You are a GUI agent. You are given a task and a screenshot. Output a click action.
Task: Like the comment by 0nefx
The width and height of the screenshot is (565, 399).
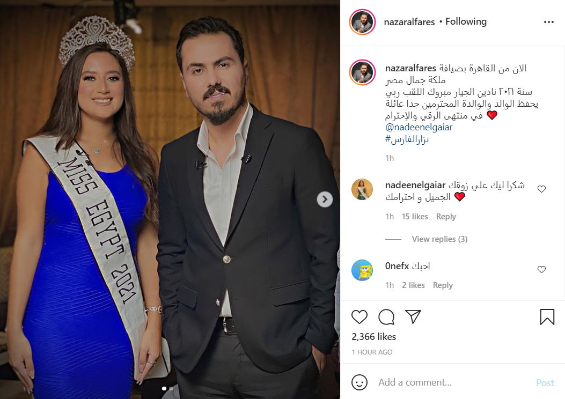(541, 269)
